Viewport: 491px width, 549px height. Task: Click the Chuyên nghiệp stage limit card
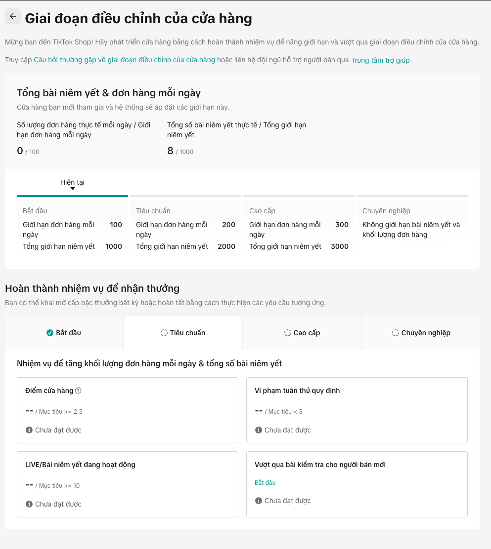tap(412, 225)
